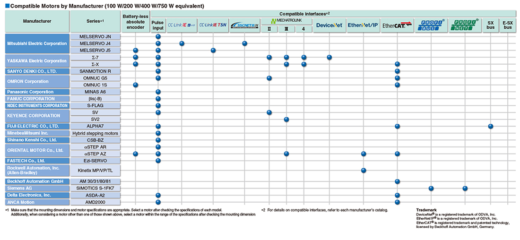520x240 pixels.
Task: Select the SX bus column header
Action: coord(491,25)
